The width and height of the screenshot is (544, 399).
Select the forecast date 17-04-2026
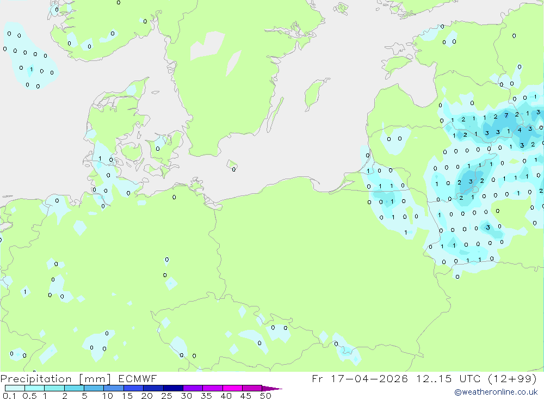click(369, 378)
